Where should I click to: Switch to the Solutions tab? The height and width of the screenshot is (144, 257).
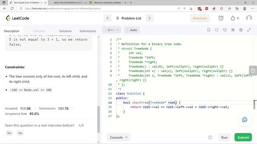coord(65,31)
